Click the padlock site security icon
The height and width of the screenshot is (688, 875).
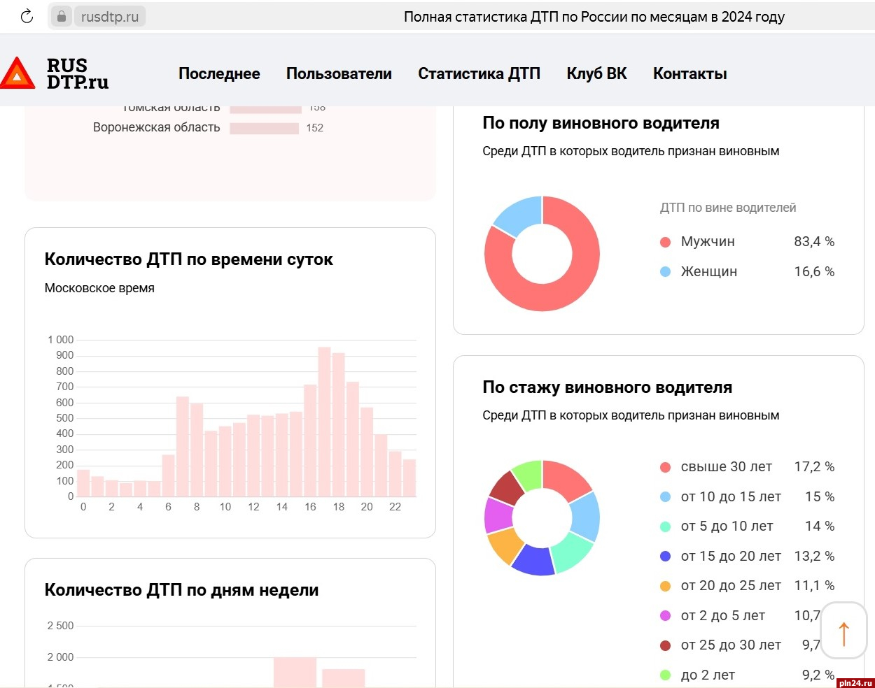click(x=62, y=17)
